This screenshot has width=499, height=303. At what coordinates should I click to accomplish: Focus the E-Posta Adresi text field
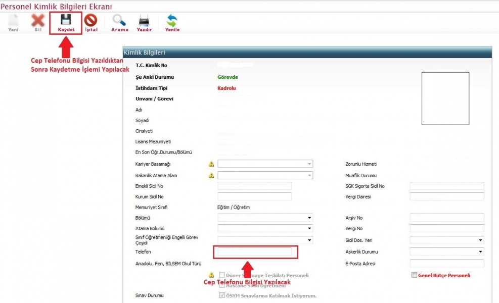[x=446, y=264]
